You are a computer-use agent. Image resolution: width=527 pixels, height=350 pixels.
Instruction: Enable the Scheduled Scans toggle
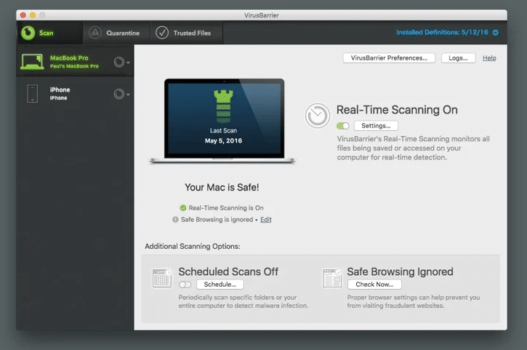point(185,285)
